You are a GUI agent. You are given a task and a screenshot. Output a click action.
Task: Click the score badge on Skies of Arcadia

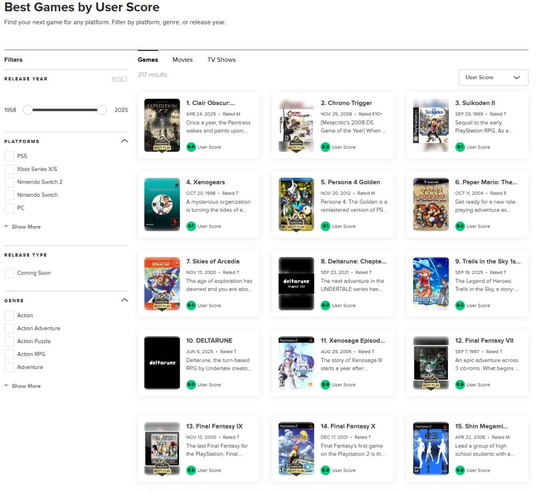191,306
